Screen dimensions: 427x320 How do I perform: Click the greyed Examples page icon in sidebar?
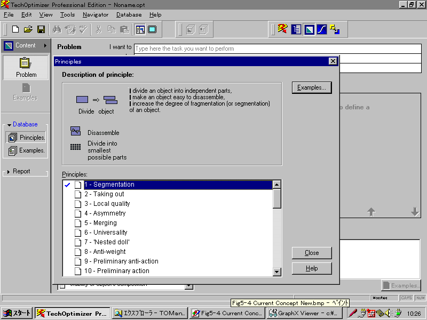[26, 88]
